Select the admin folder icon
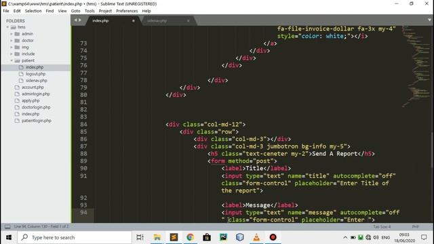The image size is (434, 244). (17, 34)
